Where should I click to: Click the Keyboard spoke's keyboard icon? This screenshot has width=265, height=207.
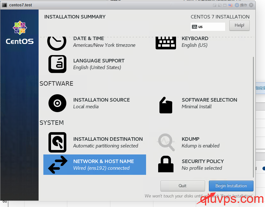(x=166, y=43)
